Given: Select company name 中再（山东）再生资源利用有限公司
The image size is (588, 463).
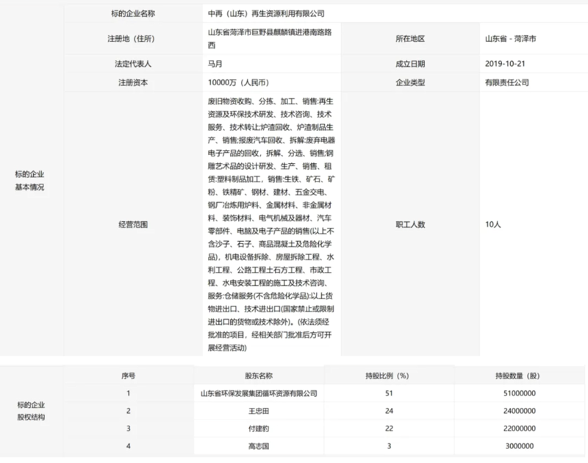Looking at the screenshot, I should click(266, 13).
